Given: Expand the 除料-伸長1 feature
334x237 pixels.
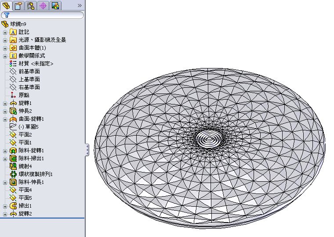Looking at the screenshot, I should click(5, 183).
